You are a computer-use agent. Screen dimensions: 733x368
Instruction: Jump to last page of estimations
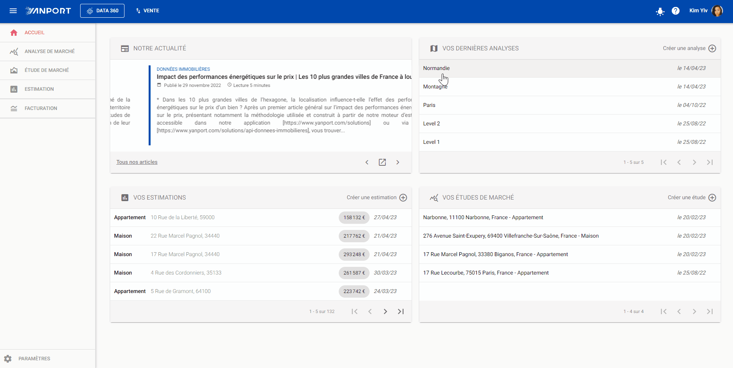pyautogui.click(x=401, y=311)
